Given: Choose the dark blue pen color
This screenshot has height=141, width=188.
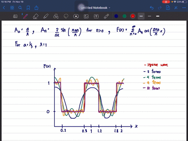Looking at the screenshot, I should click(116, 16).
